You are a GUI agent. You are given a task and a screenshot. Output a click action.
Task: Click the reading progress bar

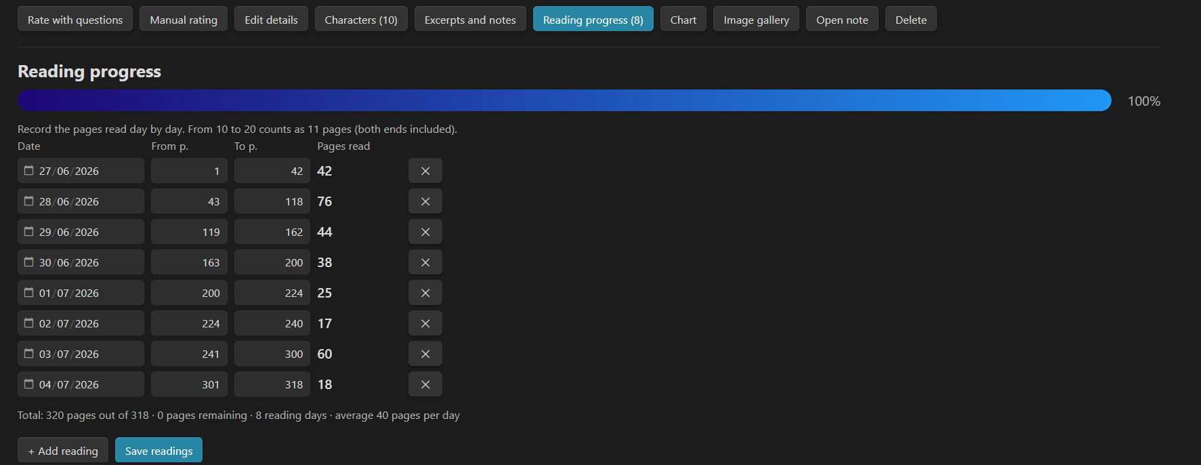click(564, 100)
